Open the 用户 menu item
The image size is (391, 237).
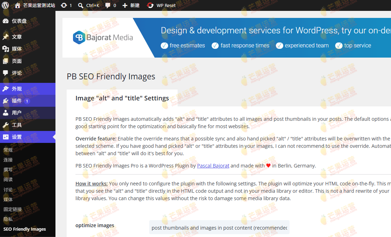coord(28,113)
